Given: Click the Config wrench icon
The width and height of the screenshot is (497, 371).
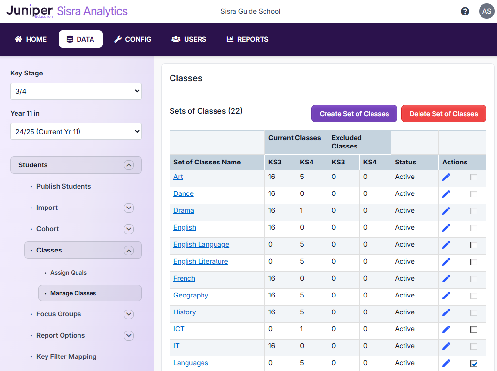Looking at the screenshot, I should [117, 39].
